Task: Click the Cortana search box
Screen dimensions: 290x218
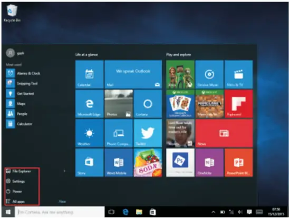Action: click(x=60, y=212)
